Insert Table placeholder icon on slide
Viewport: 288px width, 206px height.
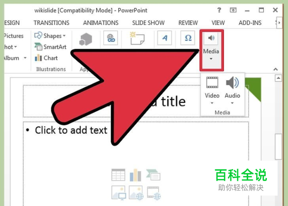(x=118, y=175)
